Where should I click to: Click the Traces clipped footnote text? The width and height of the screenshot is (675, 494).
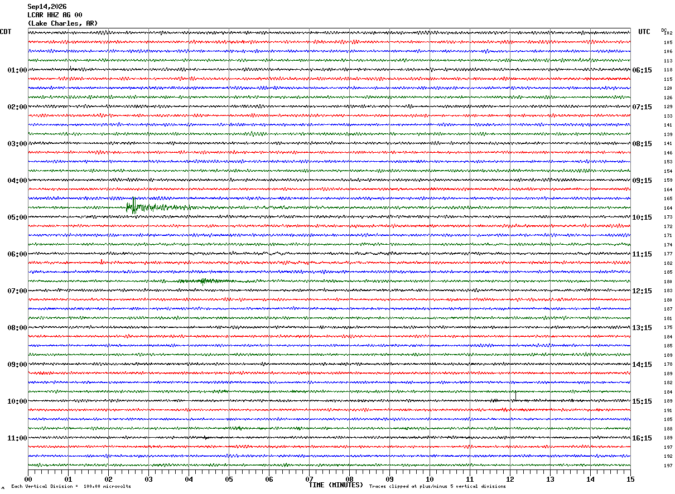(437, 486)
